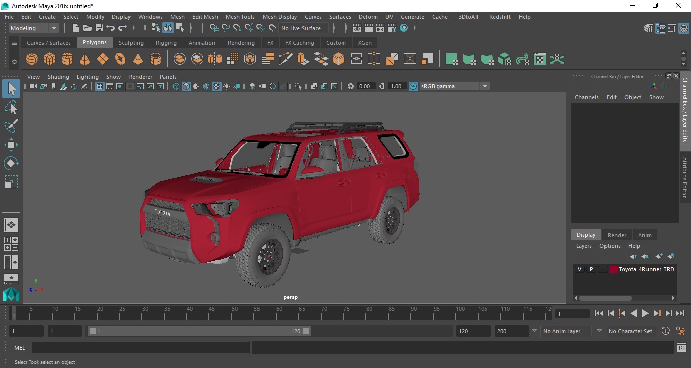
Task: Open the Attribute Editor side tab
Action: click(685, 177)
